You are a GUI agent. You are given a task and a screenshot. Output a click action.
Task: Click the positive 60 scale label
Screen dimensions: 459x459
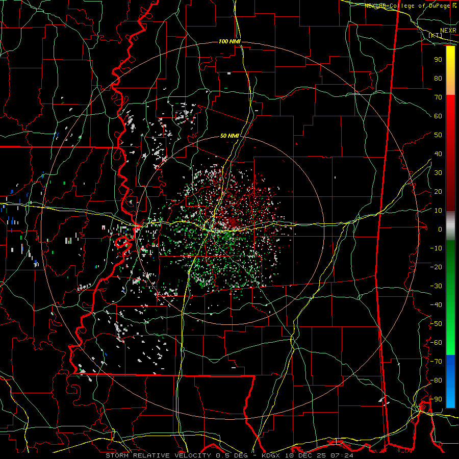click(x=438, y=116)
